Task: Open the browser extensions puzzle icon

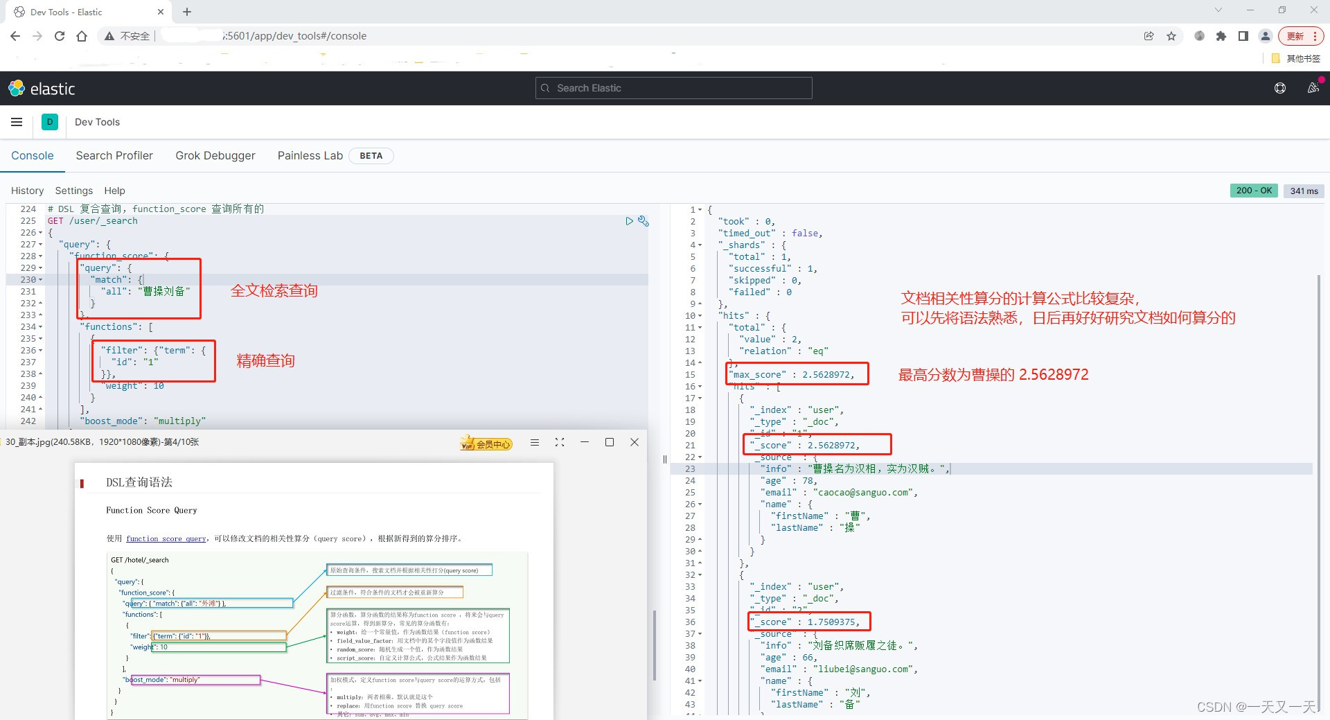Action: point(1221,36)
